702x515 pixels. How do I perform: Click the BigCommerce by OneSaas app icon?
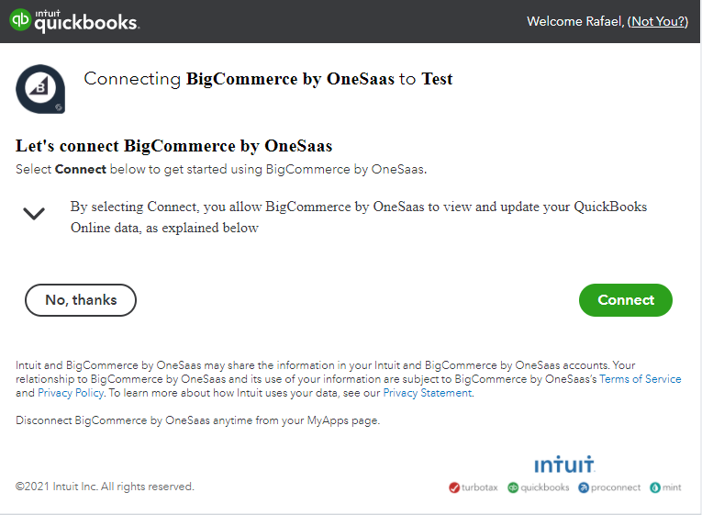pos(40,89)
